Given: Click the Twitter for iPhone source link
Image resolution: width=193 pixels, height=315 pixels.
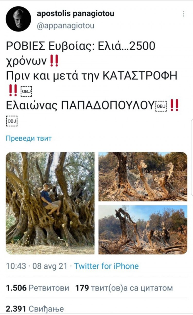Looking at the screenshot, I should point(106,266).
